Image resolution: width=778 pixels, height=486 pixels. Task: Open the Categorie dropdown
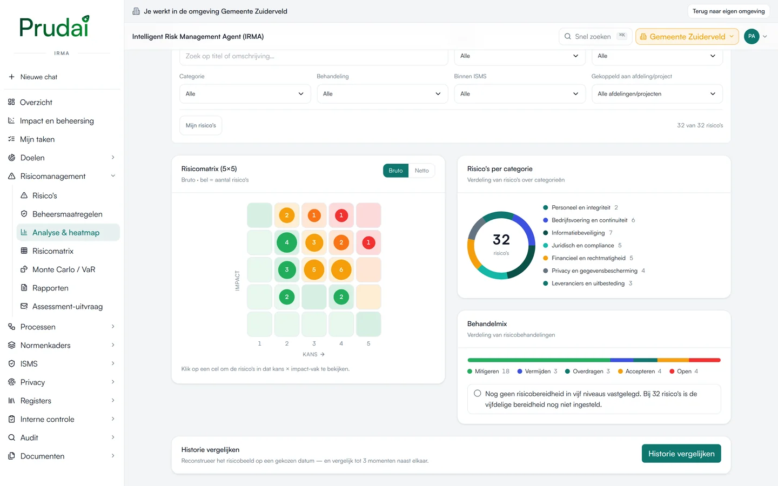click(x=245, y=94)
